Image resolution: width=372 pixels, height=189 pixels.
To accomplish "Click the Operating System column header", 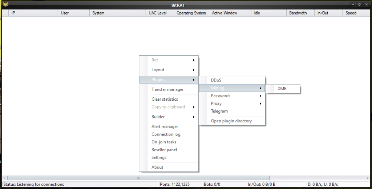I will (191, 13).
